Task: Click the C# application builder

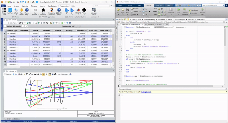Action: pyautogui.click(x=67, y=11)
